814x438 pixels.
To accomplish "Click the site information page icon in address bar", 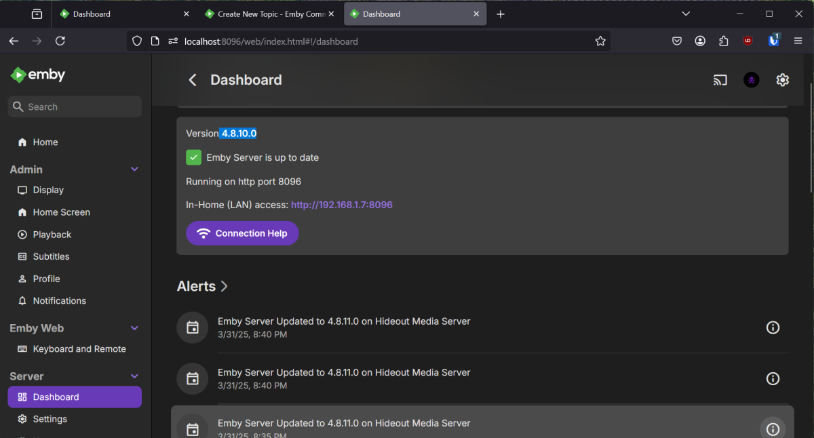I will point(155,41).
